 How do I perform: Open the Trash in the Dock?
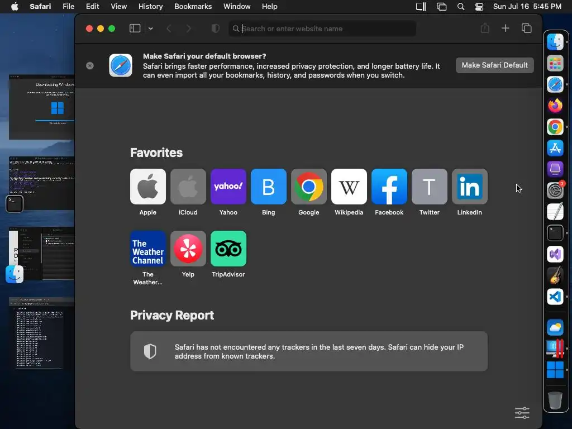click(555, 401)
